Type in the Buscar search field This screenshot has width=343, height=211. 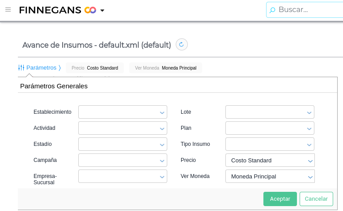pos(309,9)
